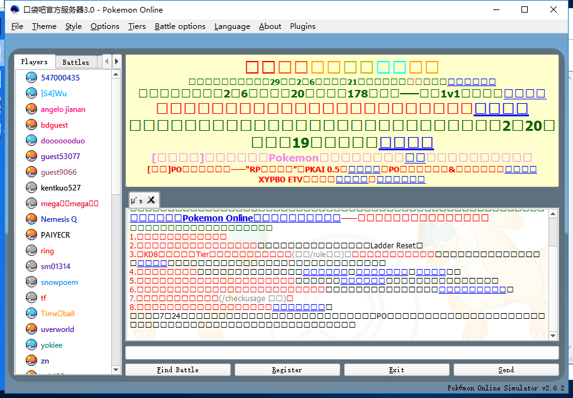The width and height of the screenshot is (573, 398).
Task: Select the gray pokeball icon beside kentkuo527
Action: (31, 187)
